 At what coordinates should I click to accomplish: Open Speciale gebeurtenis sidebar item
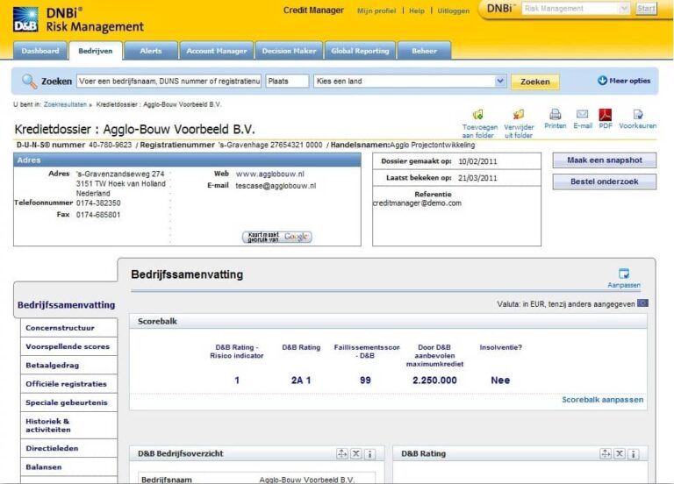tap(68, 402)
